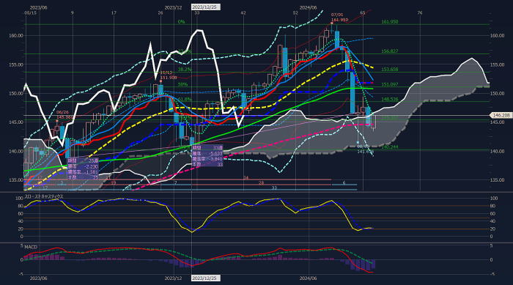513x285 pixels.
Task: Click the 05/15 start date label
Action: click(x=31, y=12)
